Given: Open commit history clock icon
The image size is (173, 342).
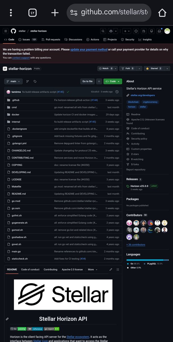Looking at the screenshot, I should [117, 92].
